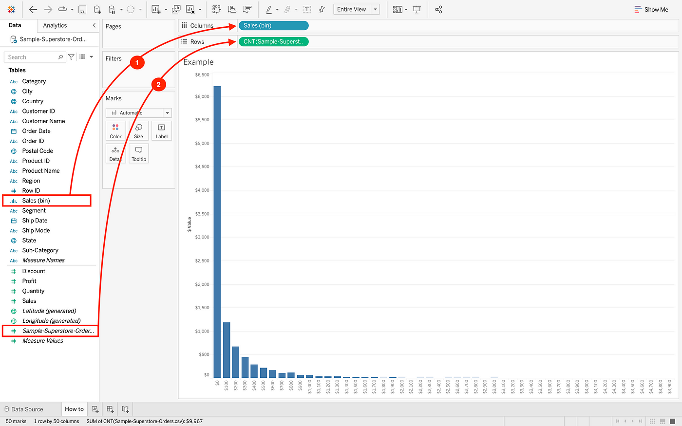Open the Data pane view options arrow

coord(91,57)
